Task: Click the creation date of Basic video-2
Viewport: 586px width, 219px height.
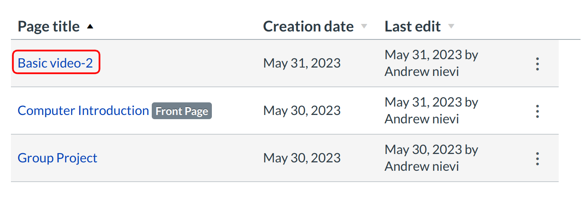Action: click(302, 63)
